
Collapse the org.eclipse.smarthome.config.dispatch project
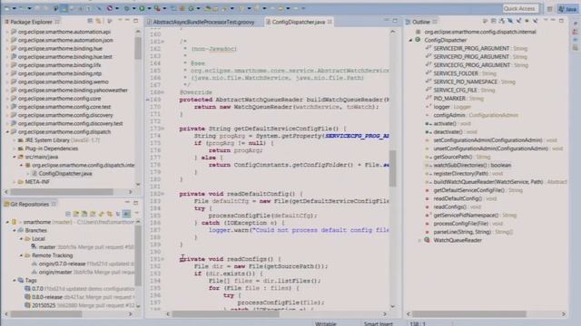(7, 132)
